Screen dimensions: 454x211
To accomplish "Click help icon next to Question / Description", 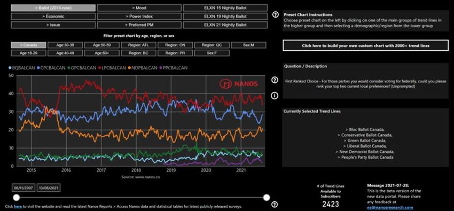I will 275,80.
